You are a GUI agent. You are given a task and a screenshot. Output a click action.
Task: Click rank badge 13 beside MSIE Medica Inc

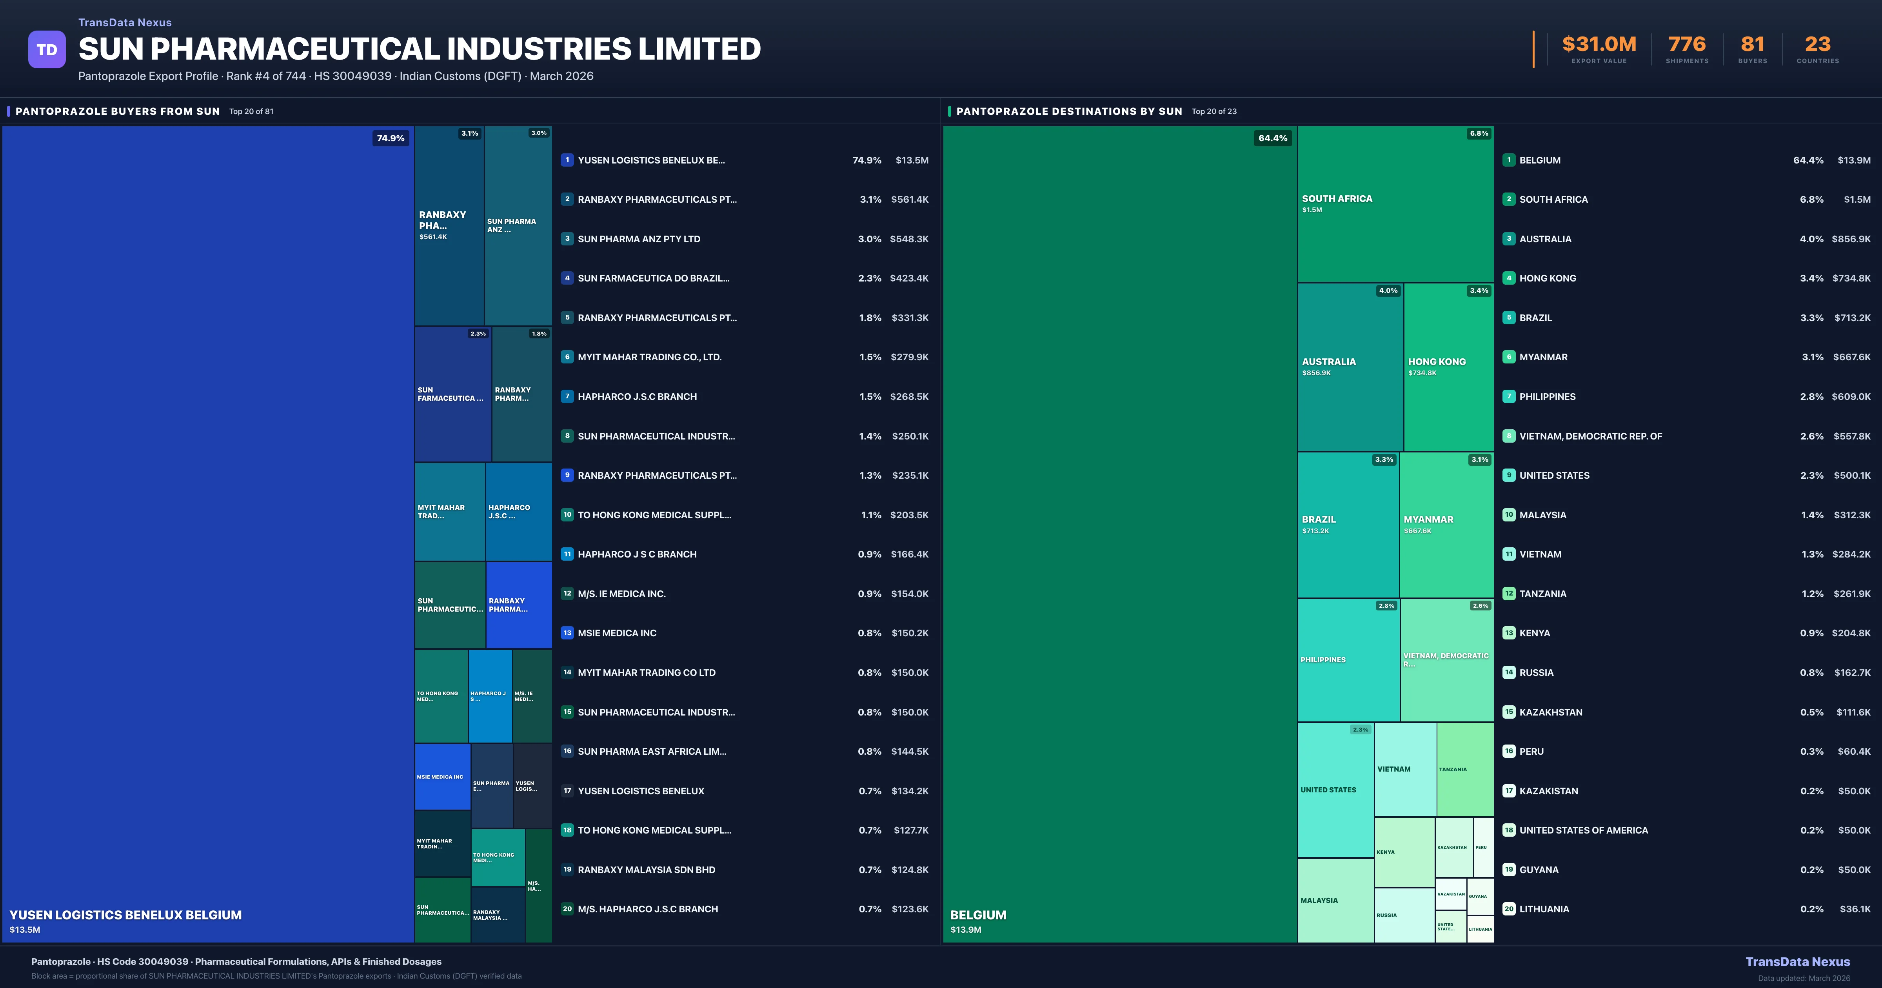[x=567, y=634]
